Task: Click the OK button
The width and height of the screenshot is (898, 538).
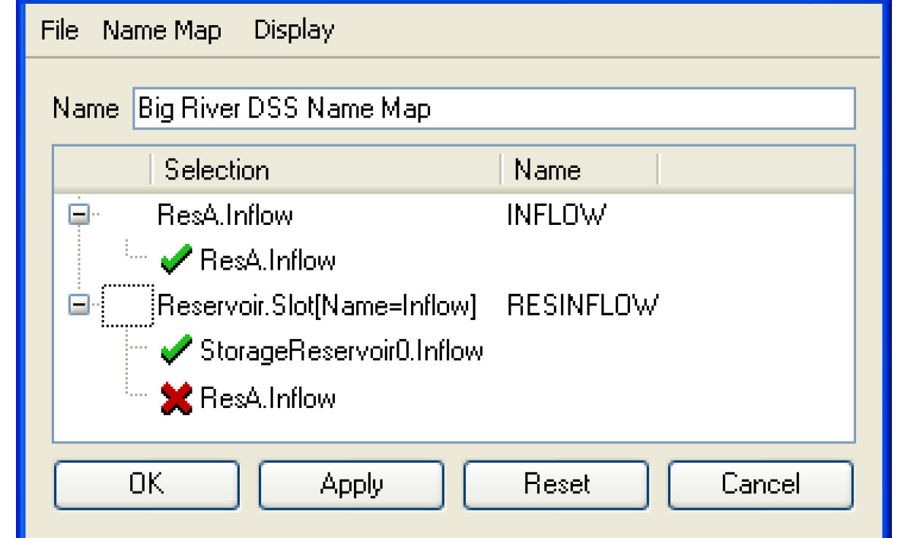Action: coord(147,484)
